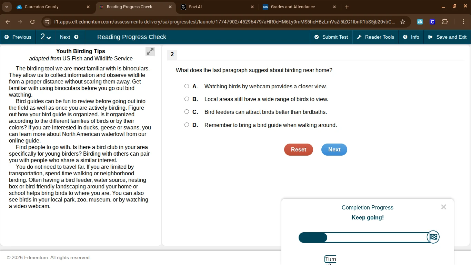Open the question number 2 dropdown

(46, 37)
